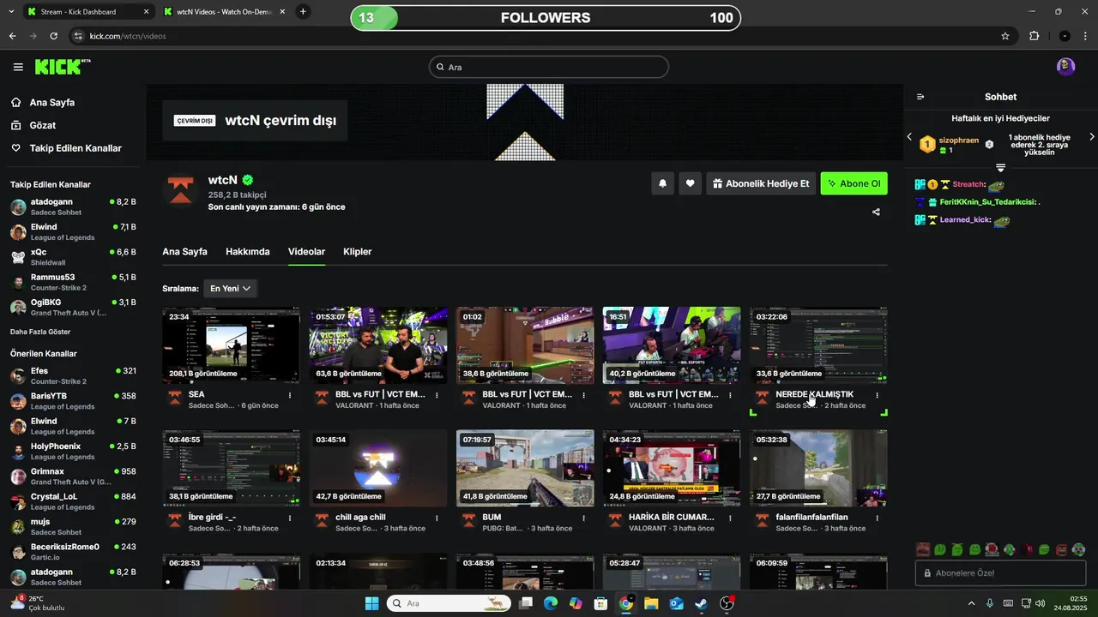Image resolution: width=1098 pixels, height=617 pixels.
Task: Switch to Hakkımda tab
Action: click(247, 252)
